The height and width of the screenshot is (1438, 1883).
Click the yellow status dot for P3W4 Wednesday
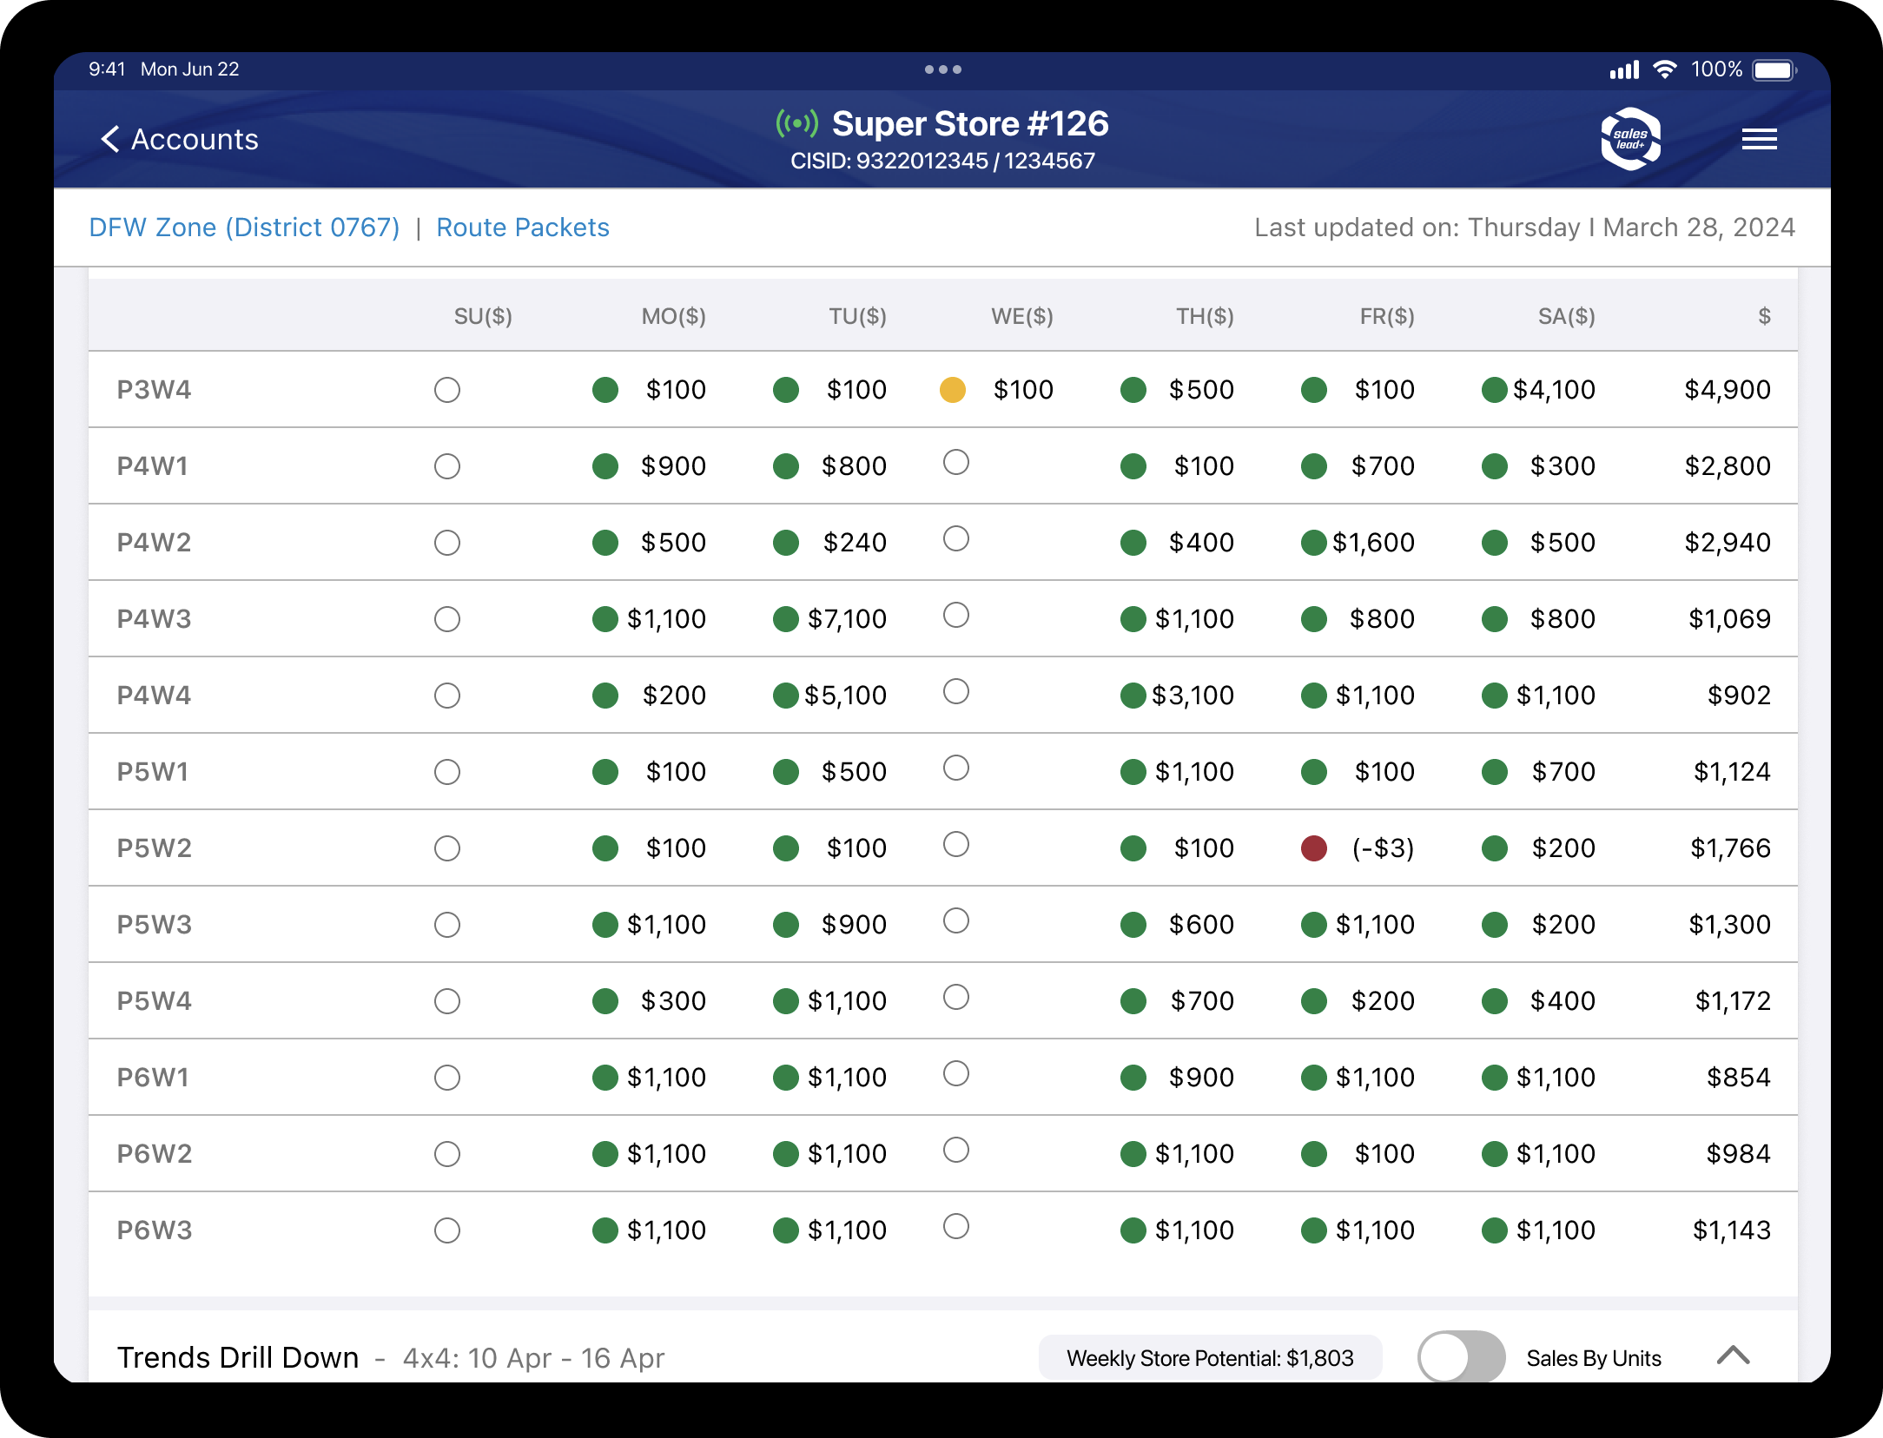953,390
